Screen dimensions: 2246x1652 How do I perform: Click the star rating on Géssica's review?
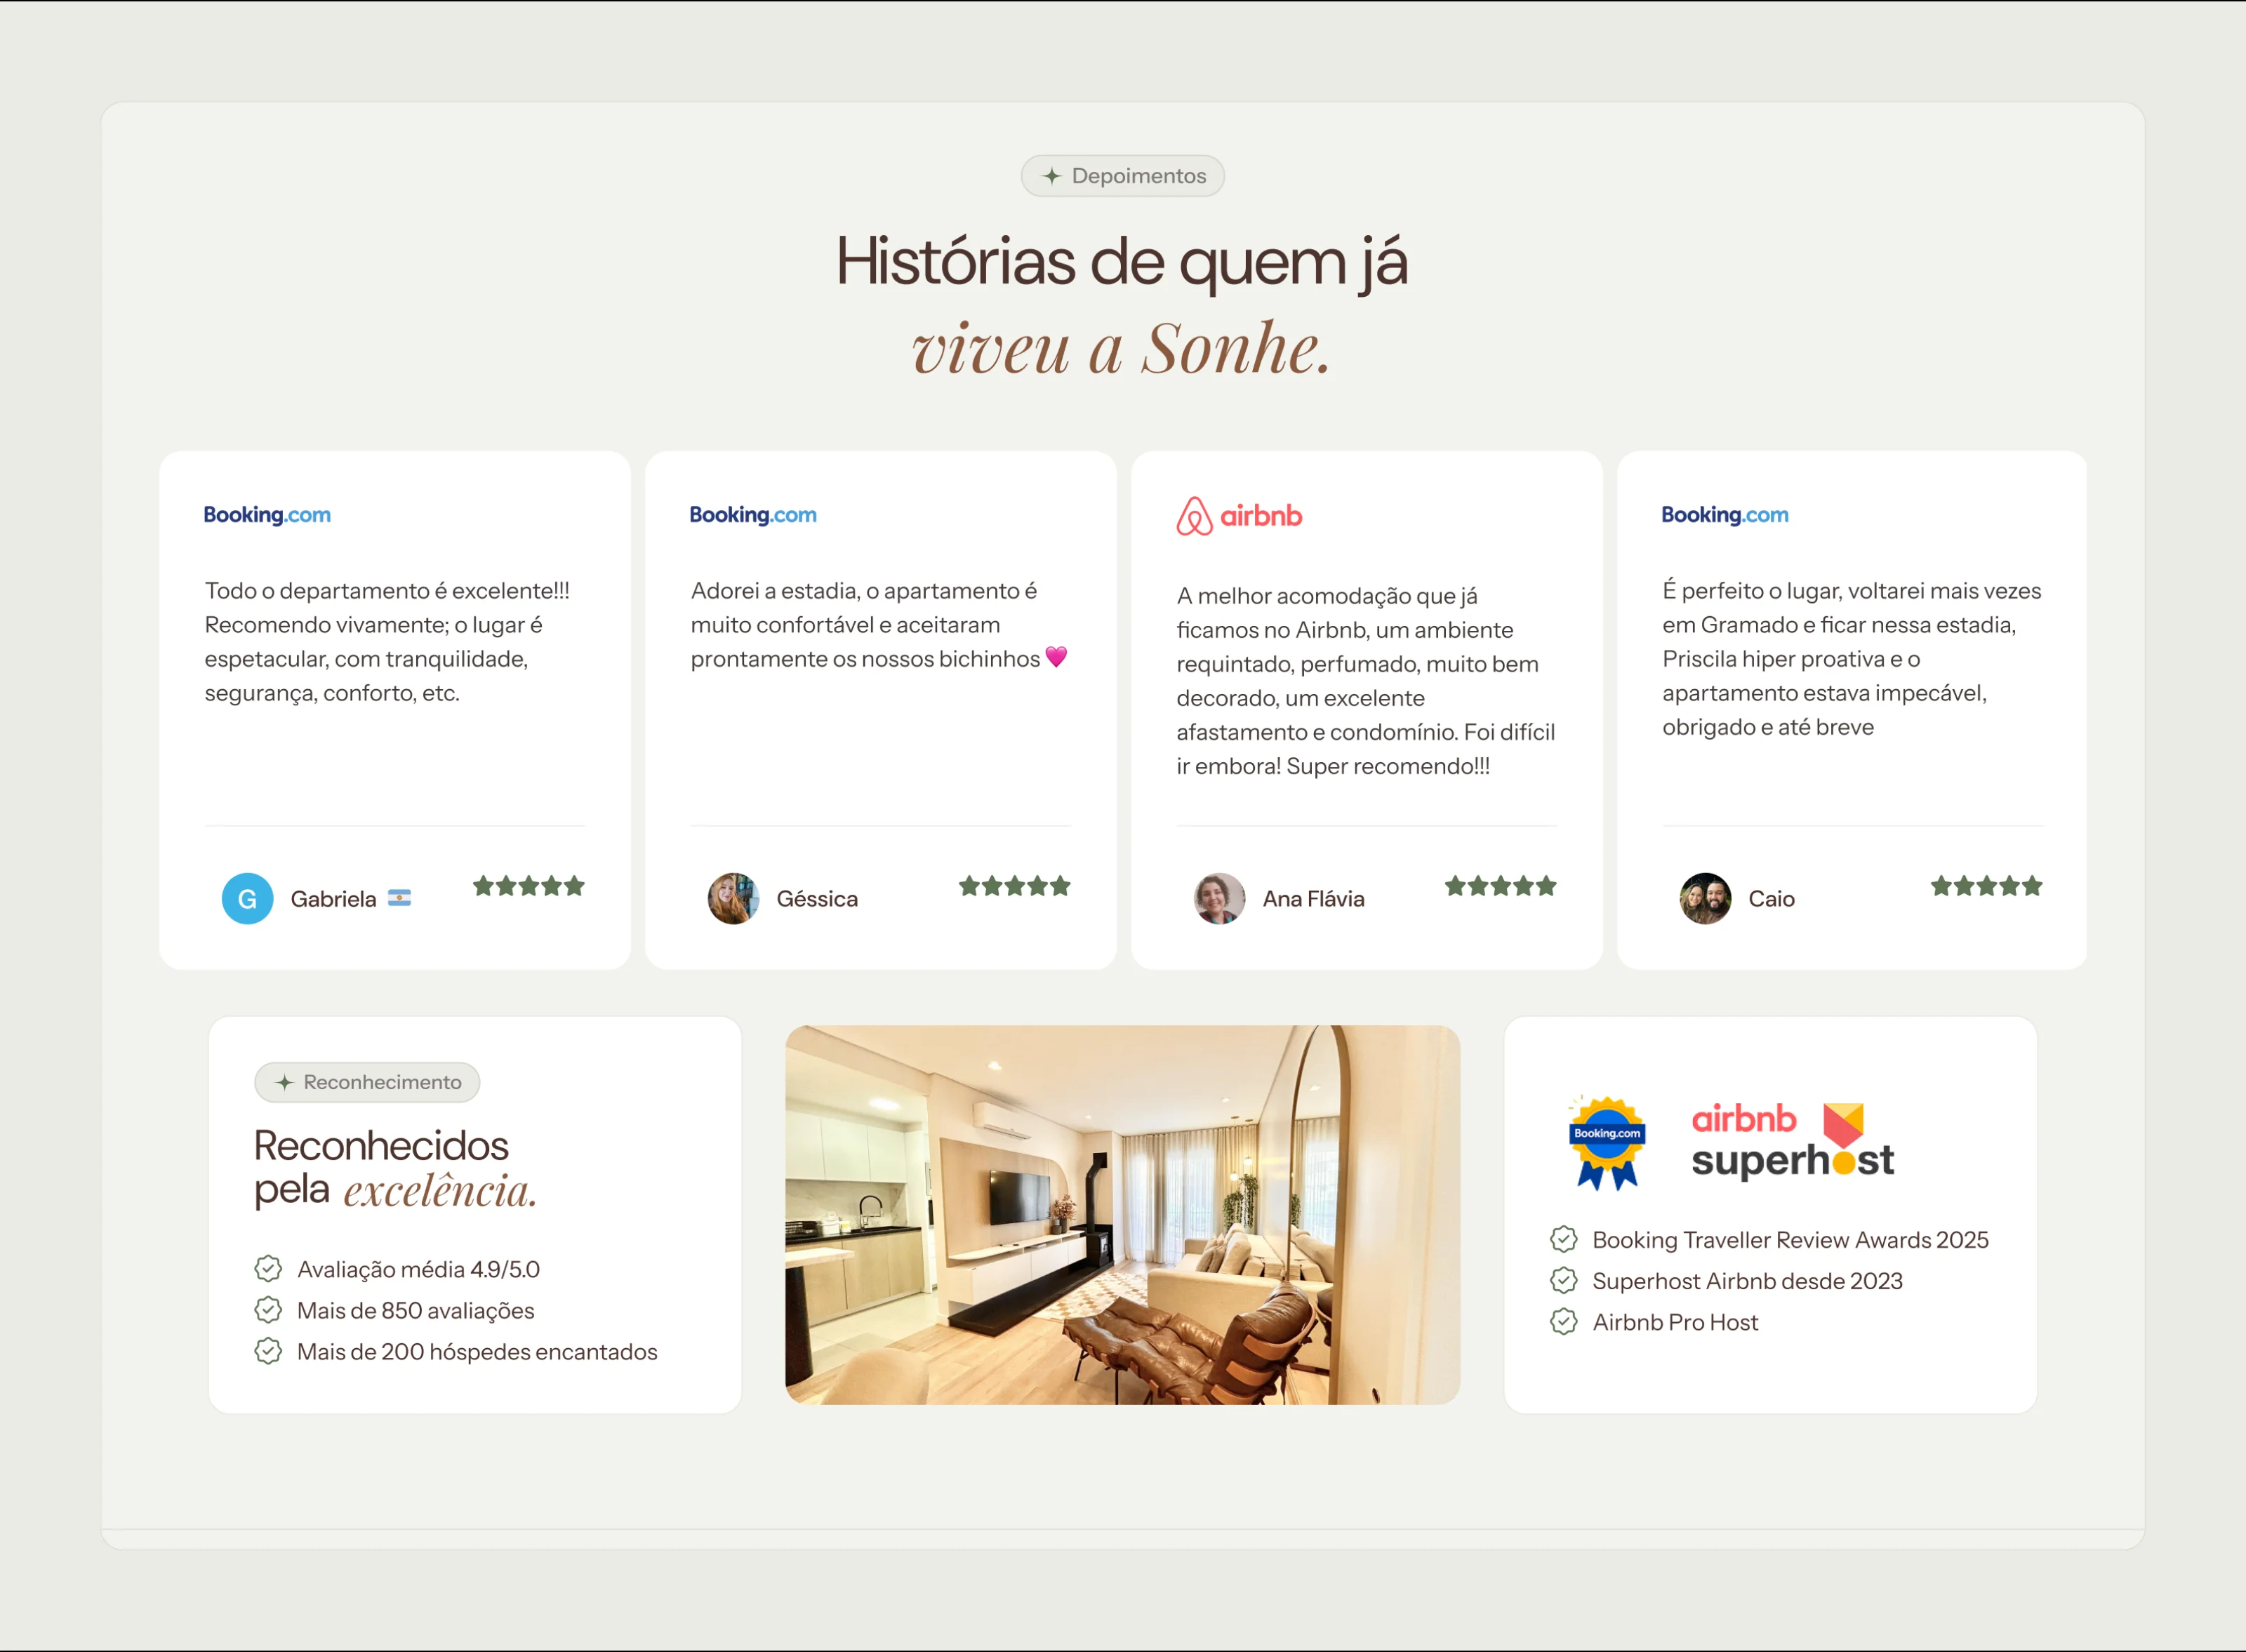pos(1015,886)
